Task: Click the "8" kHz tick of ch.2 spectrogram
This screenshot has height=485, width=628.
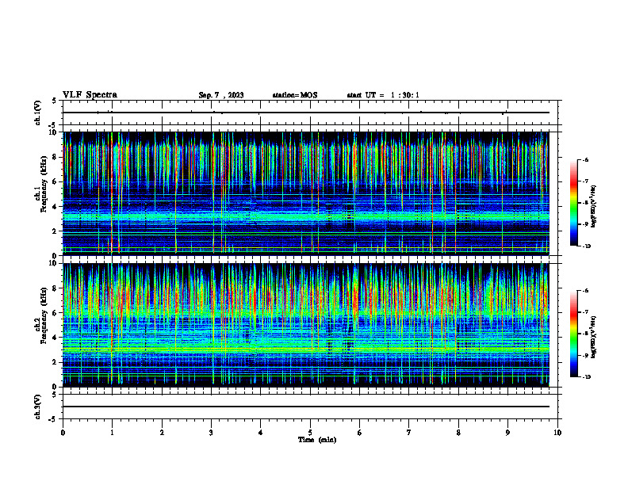Action: coord(56,288)
